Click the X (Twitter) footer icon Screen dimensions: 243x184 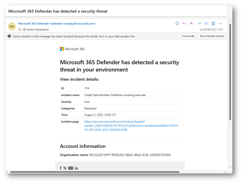pos(65,168)
